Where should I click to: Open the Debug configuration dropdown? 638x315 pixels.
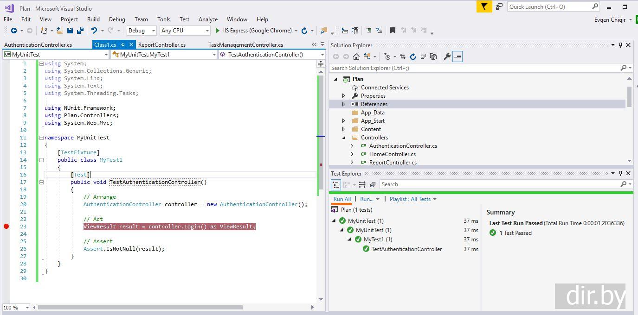tap(142, 31)
